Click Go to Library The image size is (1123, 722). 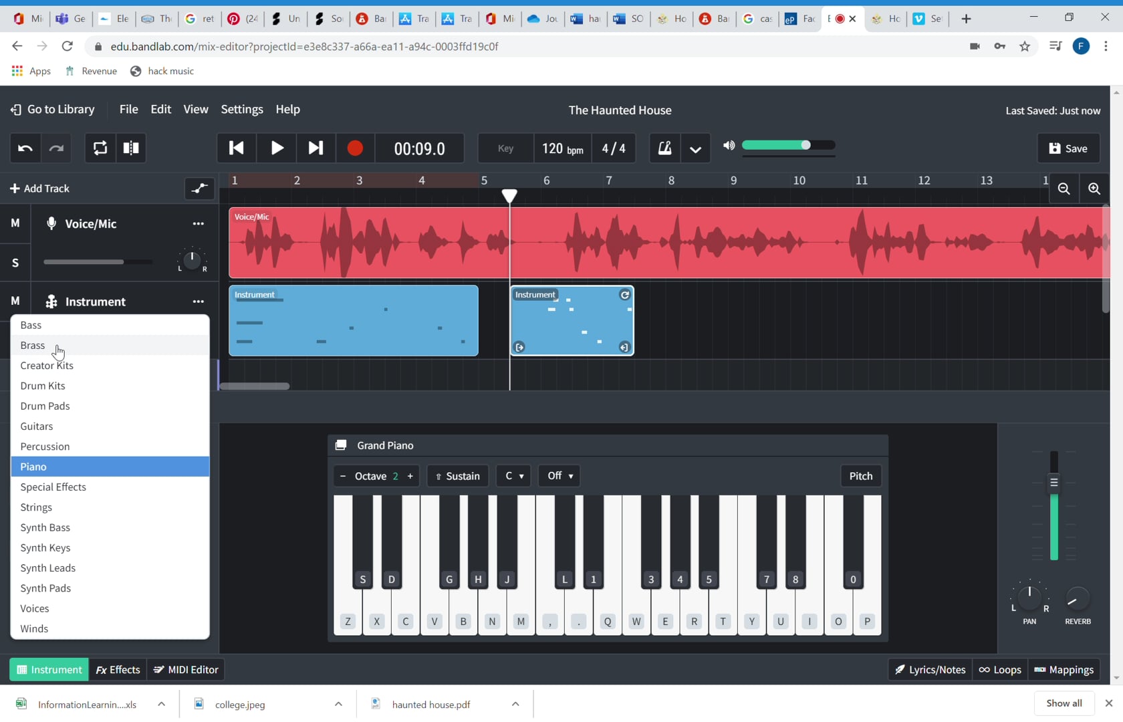52,109
